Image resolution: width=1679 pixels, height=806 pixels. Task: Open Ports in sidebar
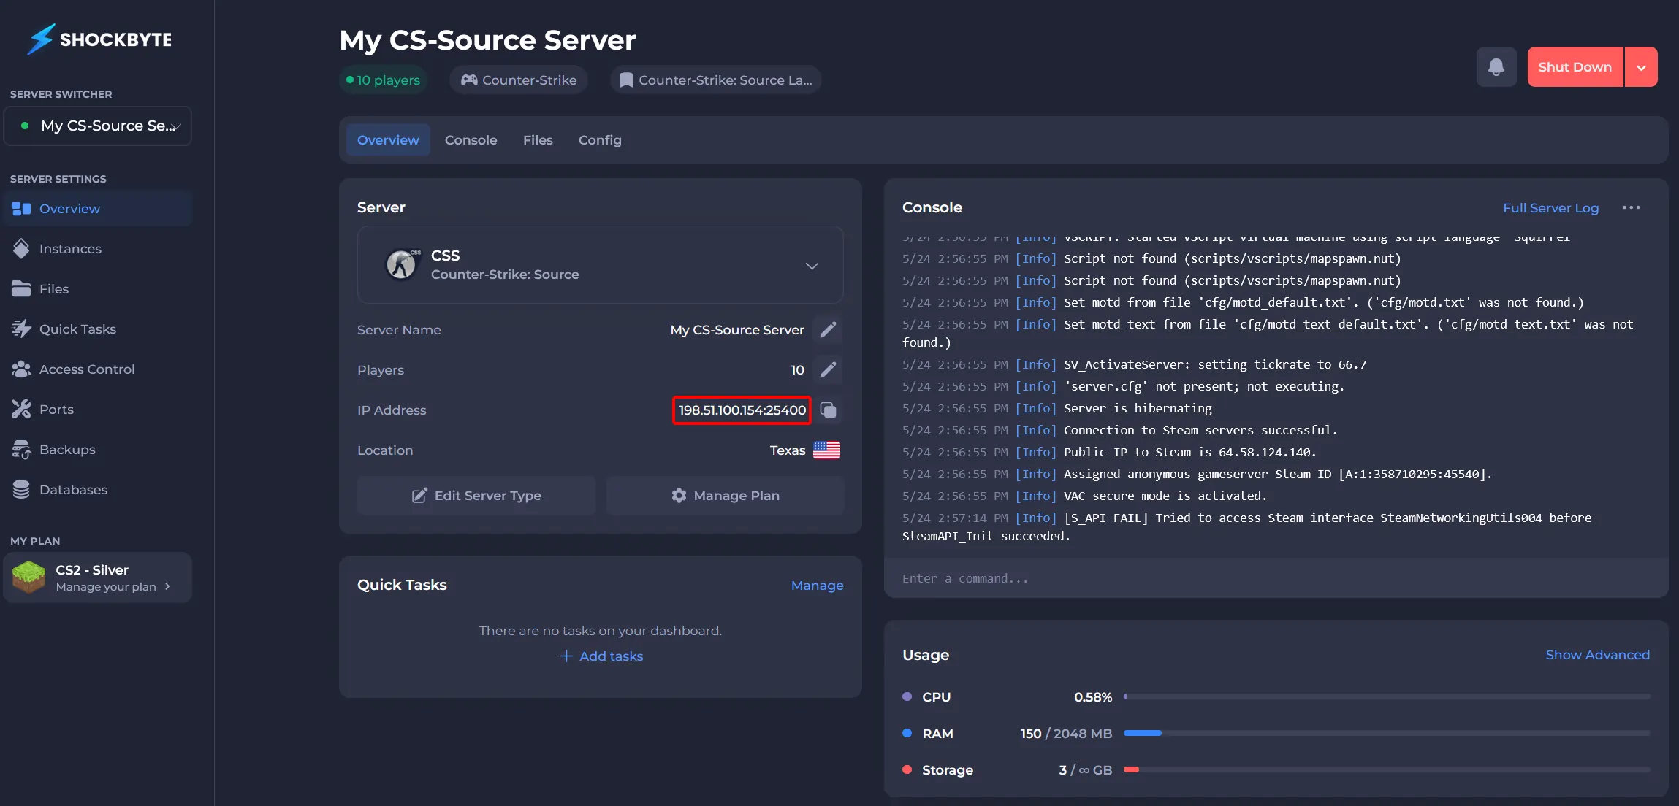[x=98, y=410]
